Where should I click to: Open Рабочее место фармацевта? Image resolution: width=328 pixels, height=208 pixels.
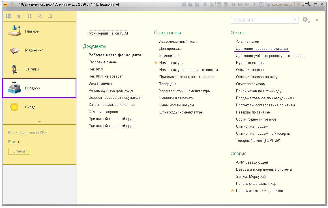tap(115, 55)
